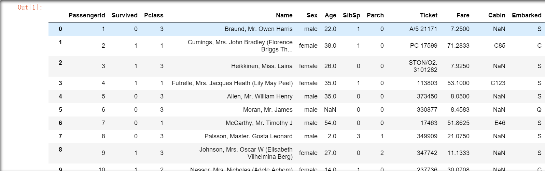Click the name cell Braund, Mr. Owen Harris
Image resolution: width=545 pixels, height=171 pixels.
[258, 29]
